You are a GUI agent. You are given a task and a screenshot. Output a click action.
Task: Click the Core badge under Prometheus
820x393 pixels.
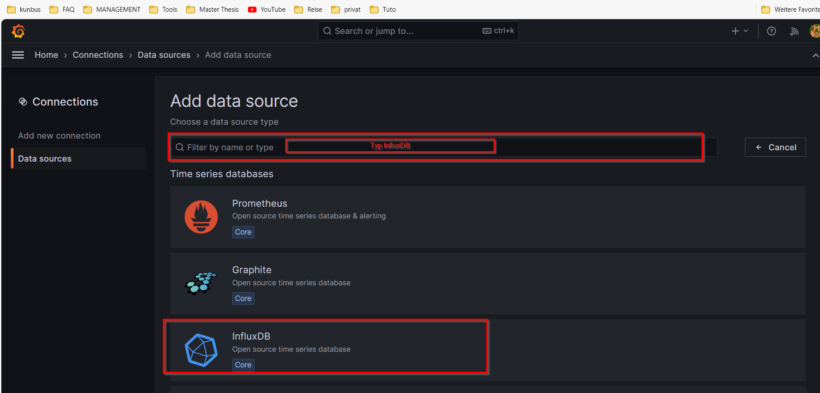(243, 232)
